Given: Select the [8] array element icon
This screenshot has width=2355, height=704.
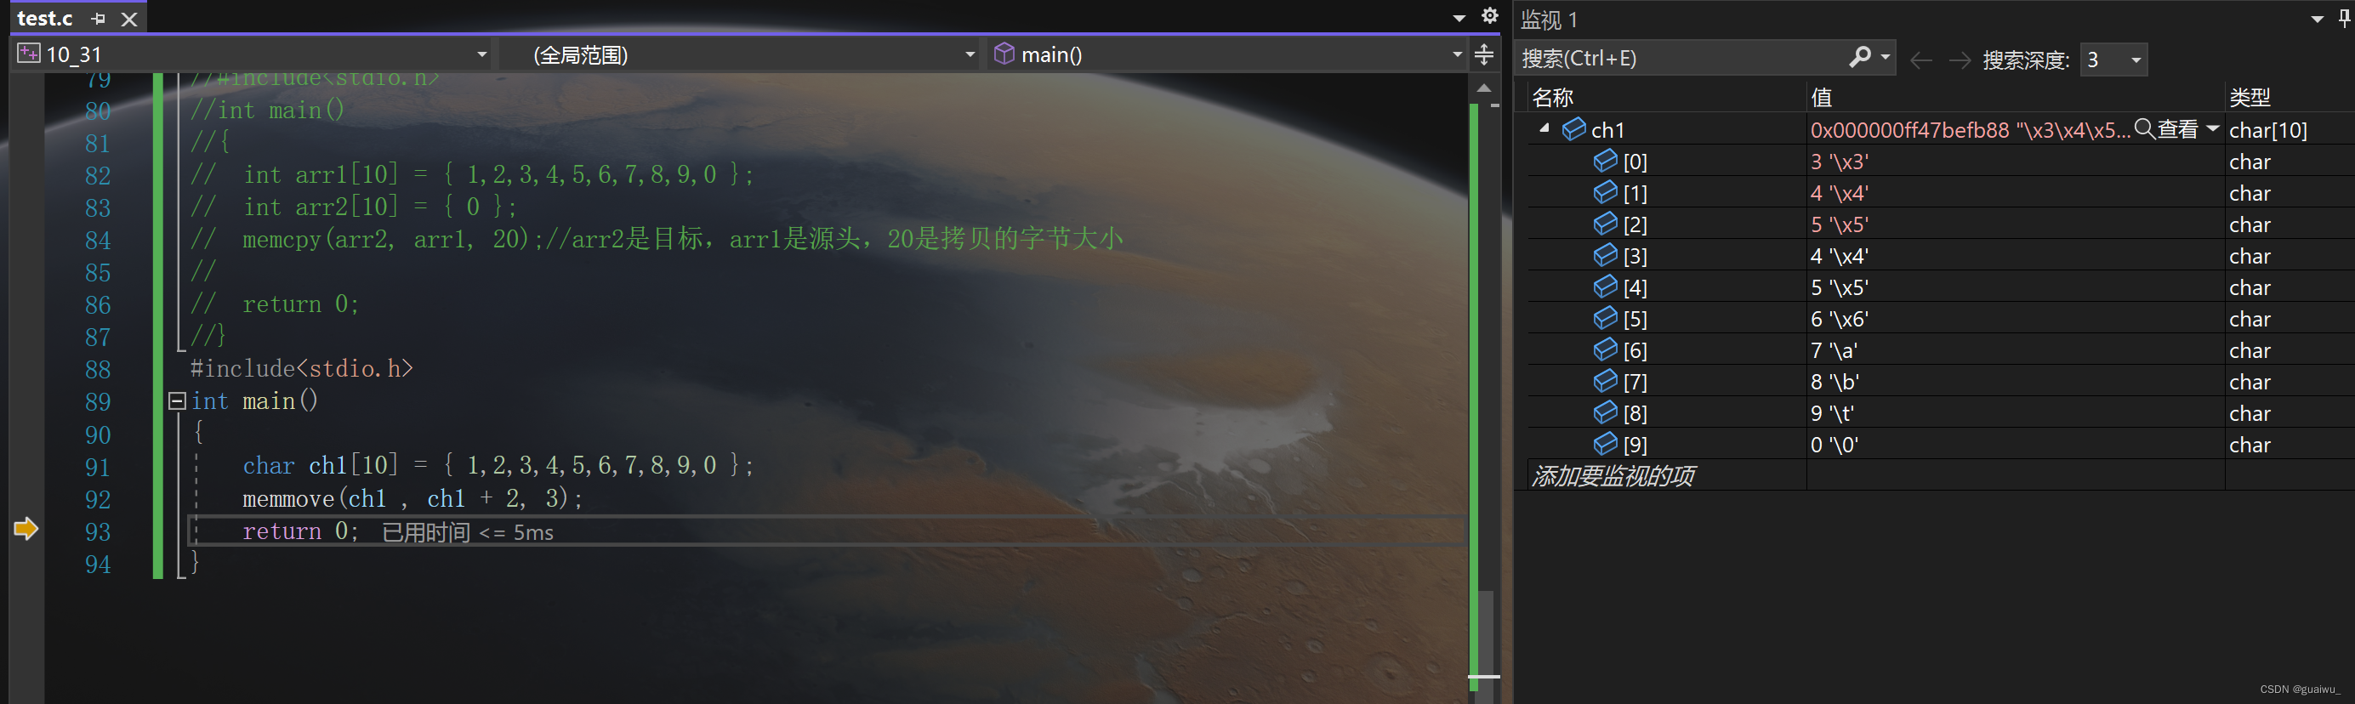Looking at the screenshot, I should click(1604, 412).
